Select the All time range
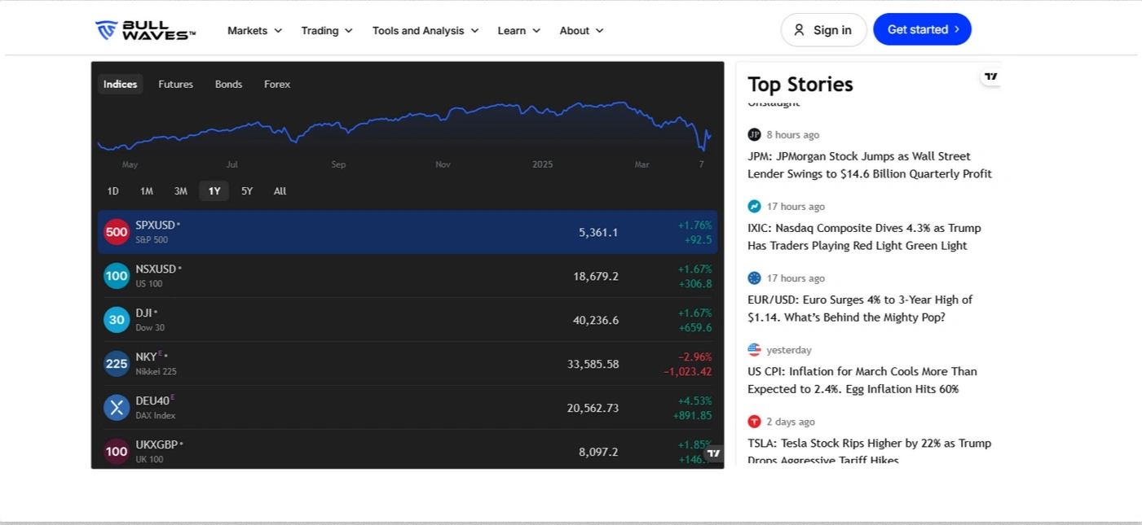The width and height of the screenshot is (1142, 525). point(280,191)
